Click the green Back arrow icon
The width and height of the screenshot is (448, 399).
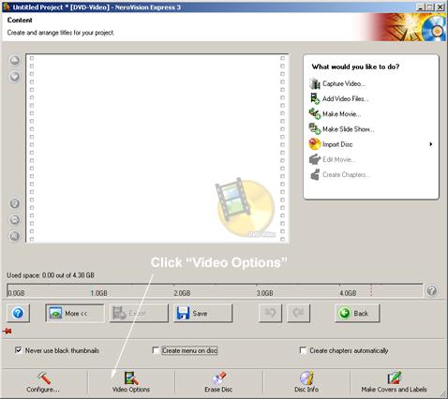pyautogui.click(x=344, y=313)
